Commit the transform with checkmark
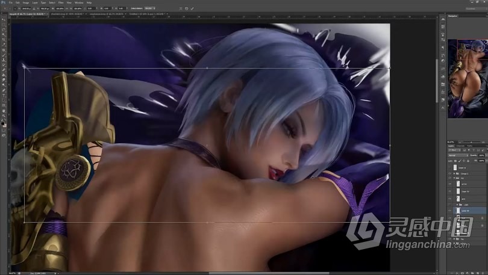 click(192, 8)
